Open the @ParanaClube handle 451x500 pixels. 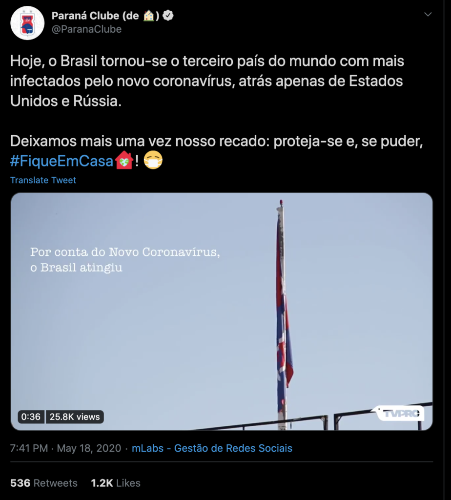click(x=86, y=29)
